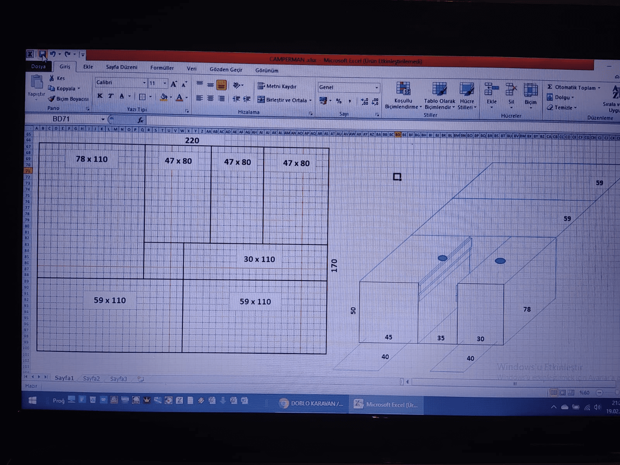Viewport: 620px width, 465px height.
Task: Select the Normal view status bar icon
Action: [554, 393]
